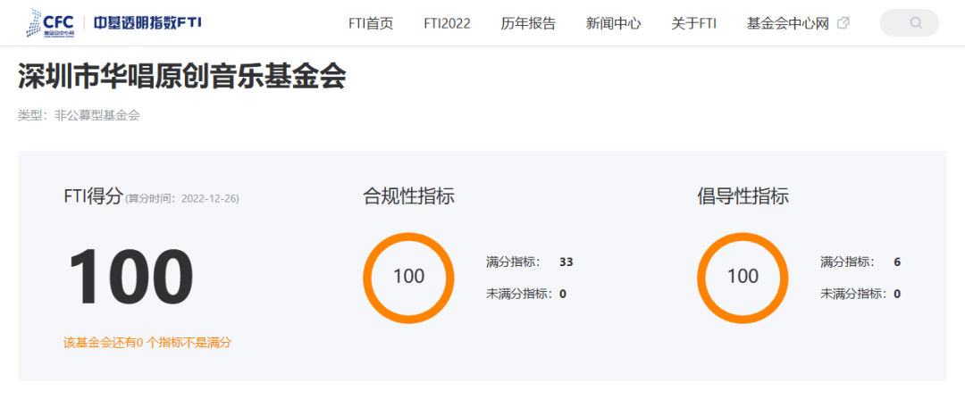
Task: Click 满分指标 6 under 倡导性指标
Action: click(860, 262)
